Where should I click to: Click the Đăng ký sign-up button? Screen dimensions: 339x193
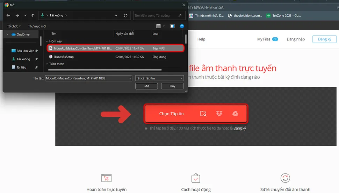click(324, 39)
